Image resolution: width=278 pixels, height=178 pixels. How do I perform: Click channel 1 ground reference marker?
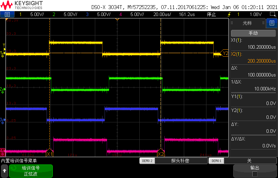tap(3, 54)
